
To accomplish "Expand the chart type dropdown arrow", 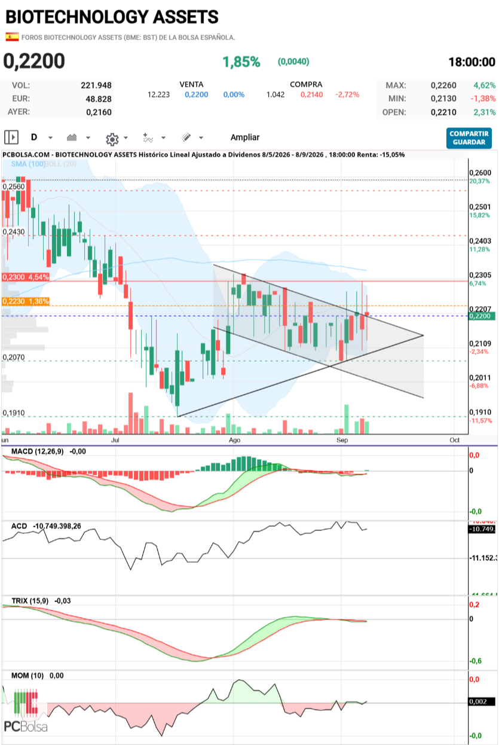I will point(88,138).
